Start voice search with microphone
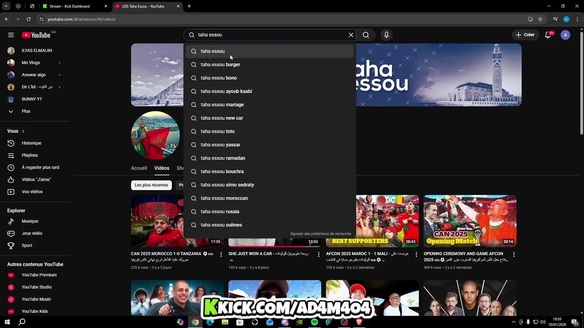Viewport: 584px width, 328px height. tap(386, 35)
